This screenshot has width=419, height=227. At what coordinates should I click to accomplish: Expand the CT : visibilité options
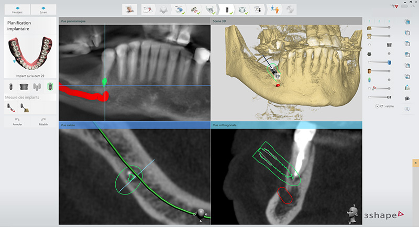(x=377, y=106)
